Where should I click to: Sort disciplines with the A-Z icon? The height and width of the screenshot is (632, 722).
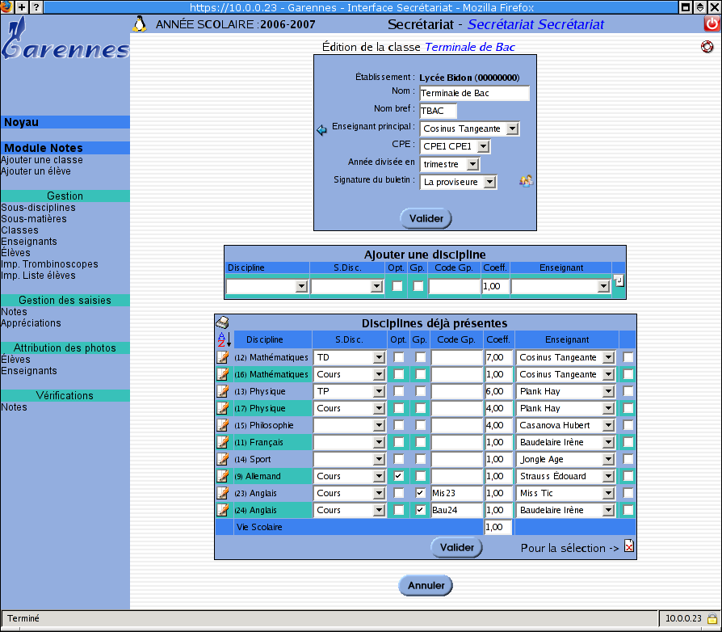[224, 340]
